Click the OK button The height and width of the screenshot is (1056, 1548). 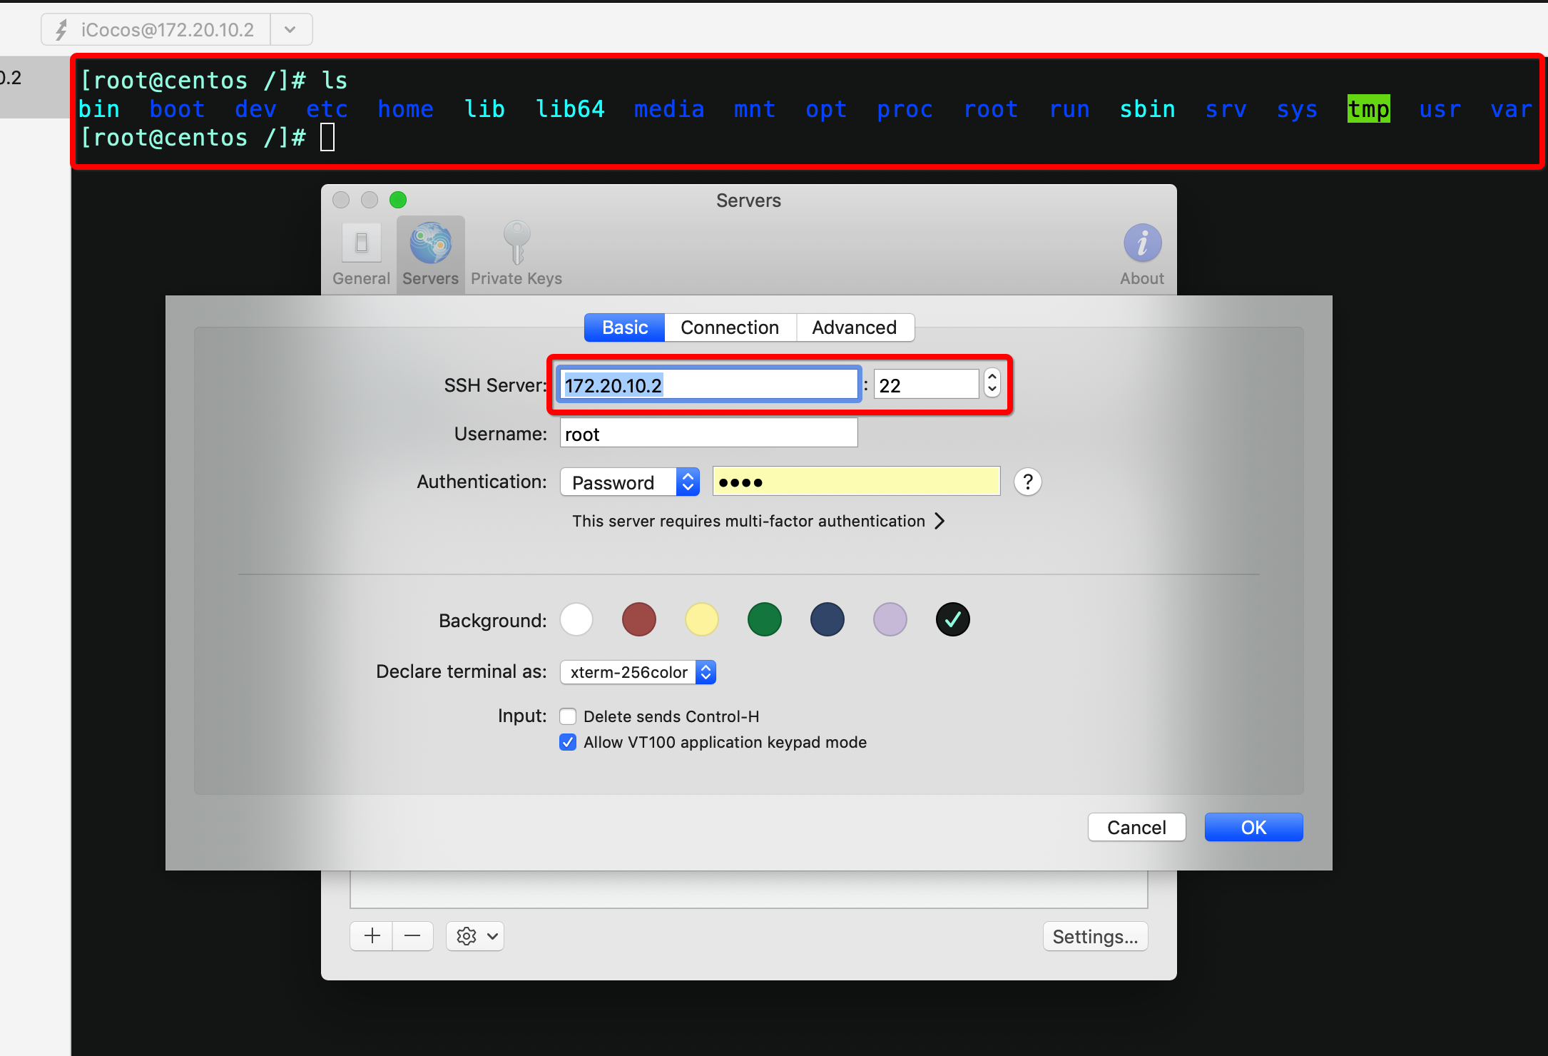coord(1253,828)
